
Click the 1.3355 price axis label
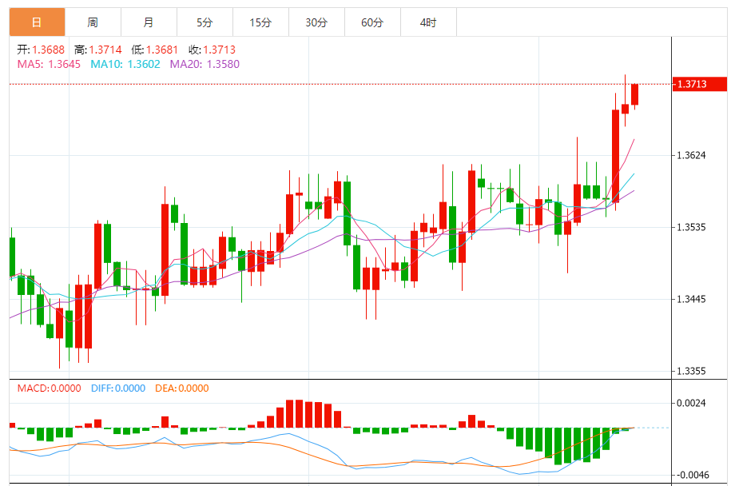click(691, 371)
